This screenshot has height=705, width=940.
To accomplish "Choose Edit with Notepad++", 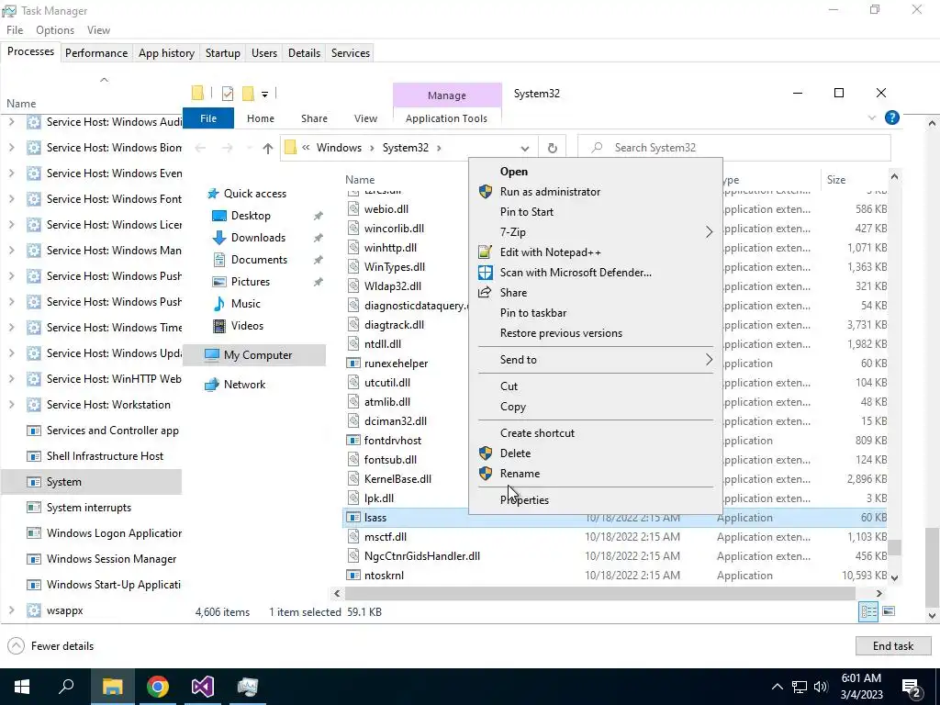I will [550, 252].
